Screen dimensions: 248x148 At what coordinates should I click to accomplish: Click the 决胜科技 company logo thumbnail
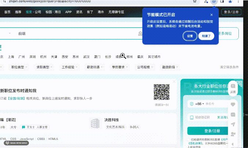(x=95, y=123)
